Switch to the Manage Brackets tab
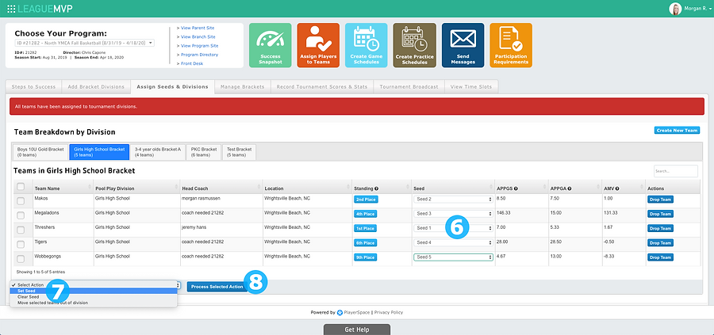The image size is (714, 335). point(242,87)
